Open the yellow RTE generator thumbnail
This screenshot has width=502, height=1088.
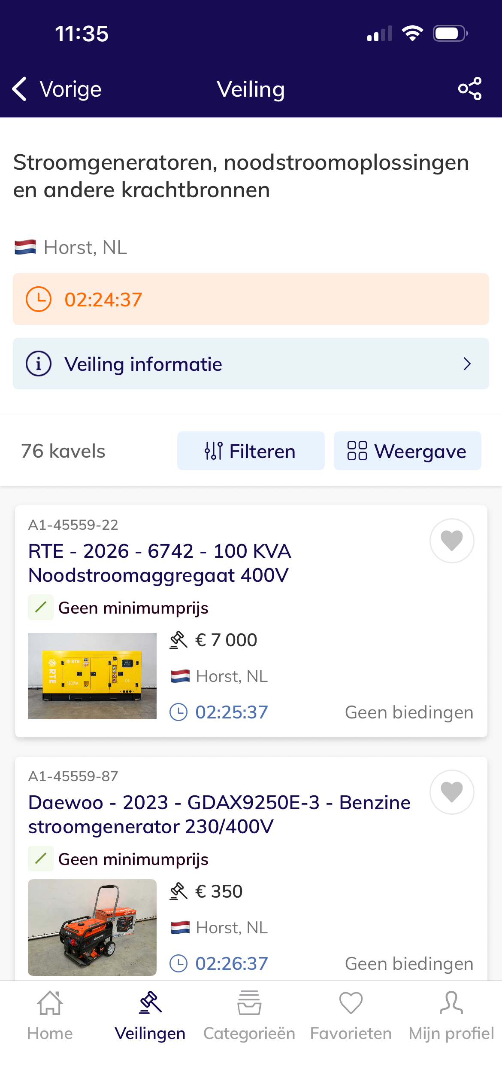pos(92,675)
